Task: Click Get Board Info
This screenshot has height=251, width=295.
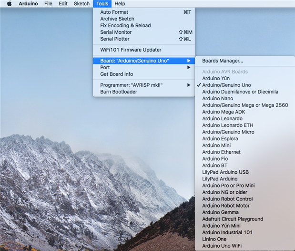Action: point(144,74)
